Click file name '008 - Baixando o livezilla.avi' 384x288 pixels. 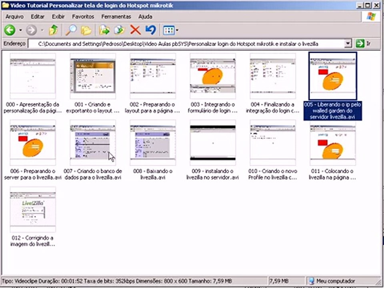(152, 174)
